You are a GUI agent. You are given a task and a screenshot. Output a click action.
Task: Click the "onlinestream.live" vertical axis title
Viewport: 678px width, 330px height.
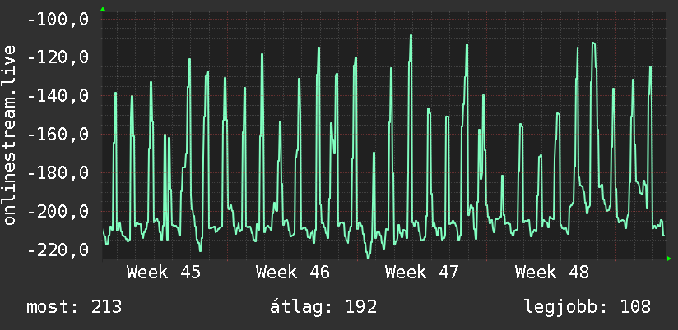[9, 135]
